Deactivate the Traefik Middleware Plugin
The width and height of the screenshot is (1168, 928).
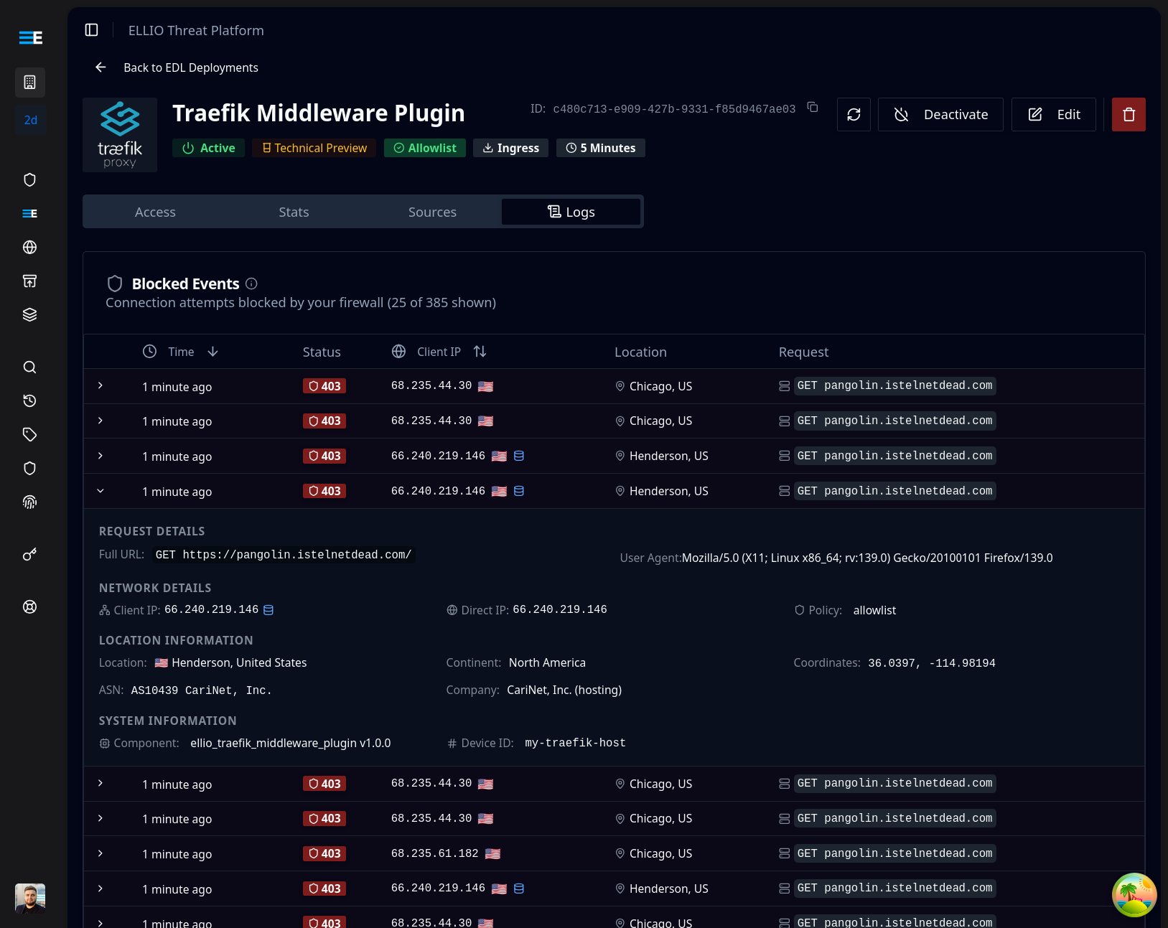tap(940, 114)
